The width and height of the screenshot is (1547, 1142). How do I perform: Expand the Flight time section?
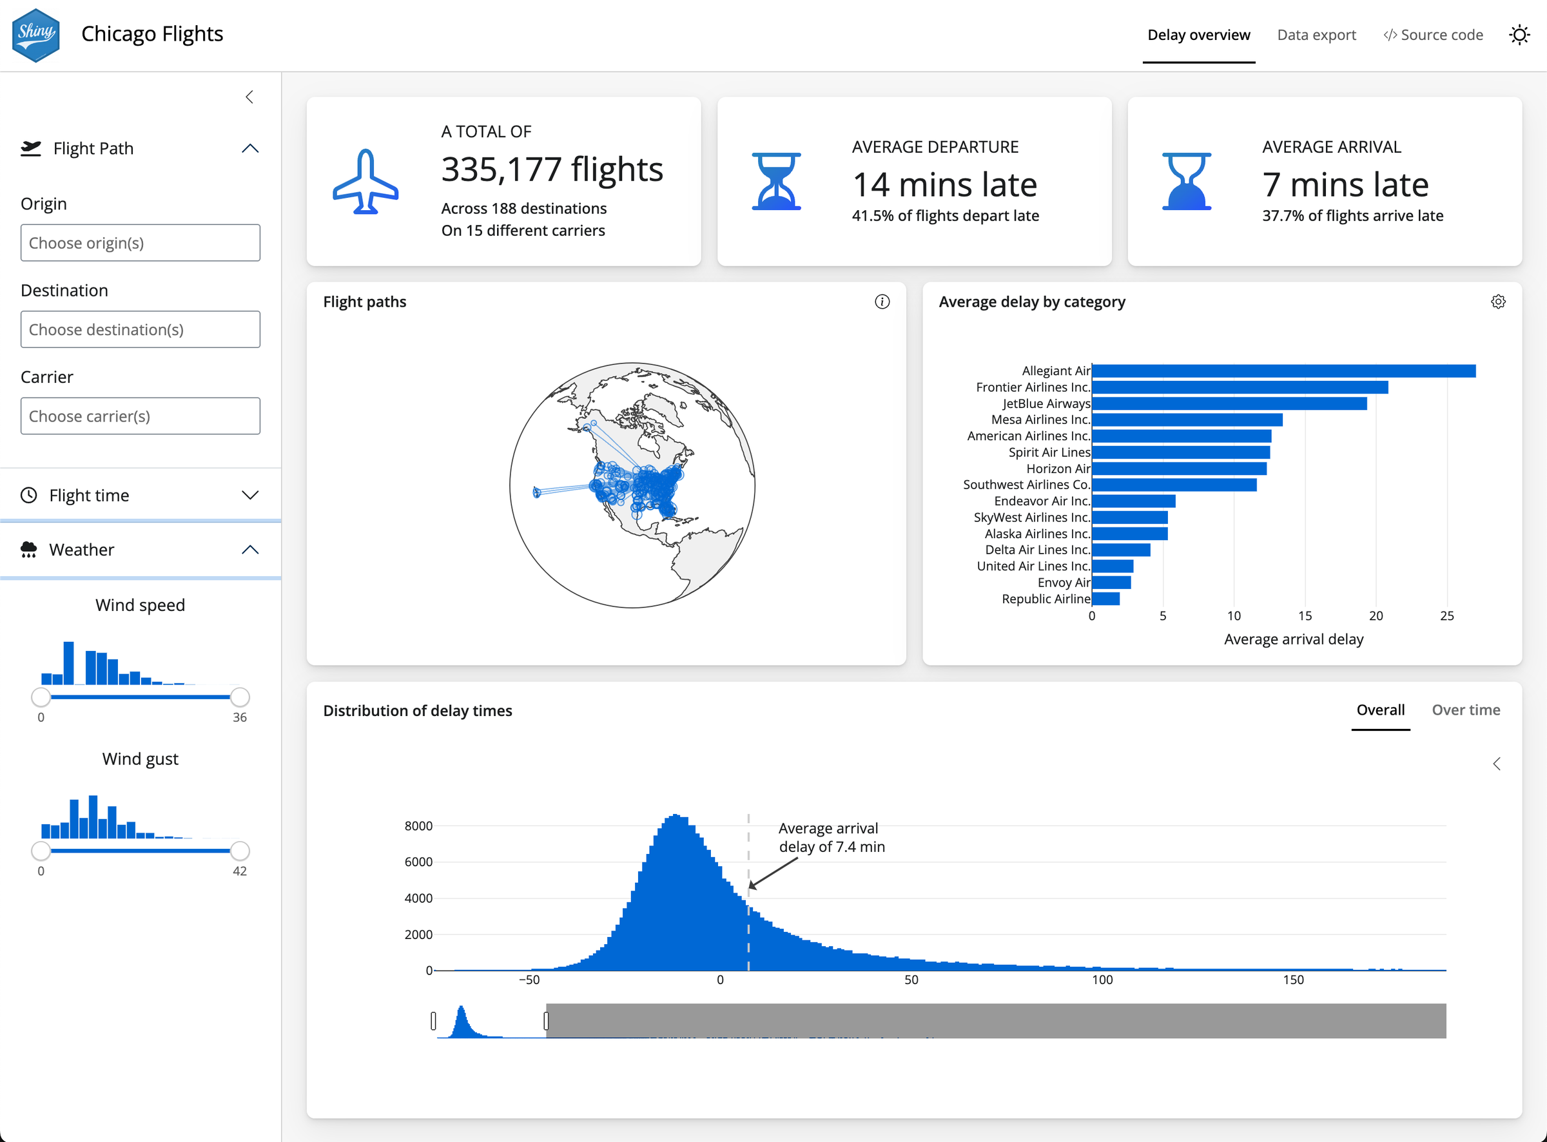[x=250, y=495]
